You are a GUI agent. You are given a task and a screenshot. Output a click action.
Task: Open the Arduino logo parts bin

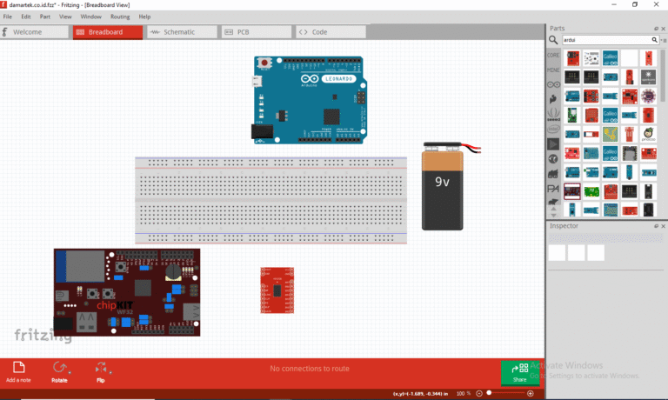pos(553,84)
